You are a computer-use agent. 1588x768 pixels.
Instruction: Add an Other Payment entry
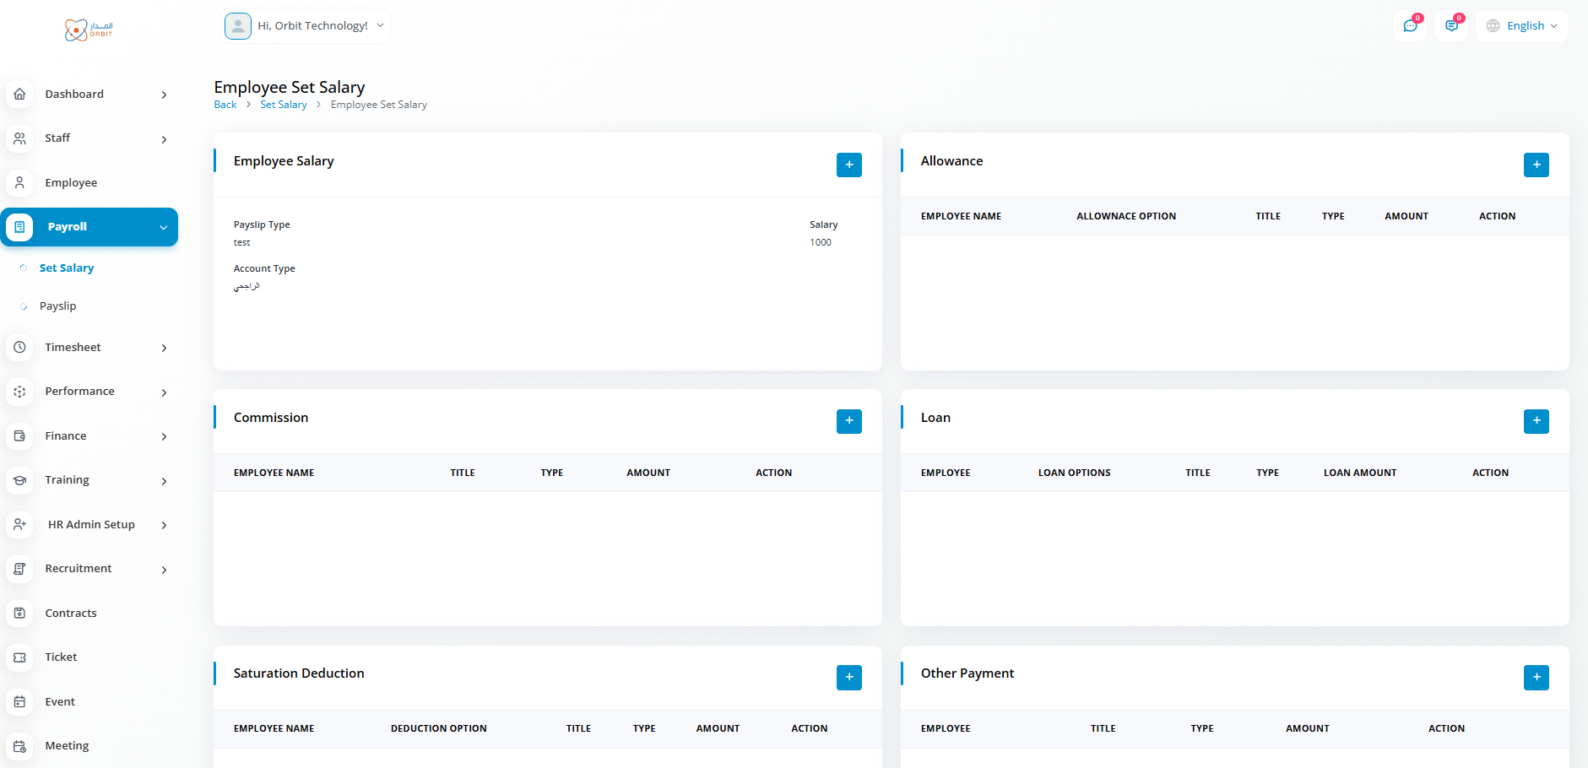tap(1536, 677)
